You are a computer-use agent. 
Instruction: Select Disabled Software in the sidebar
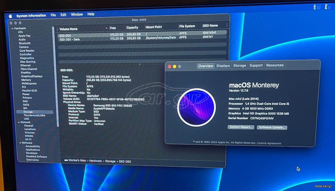click(x=37, y=157)
